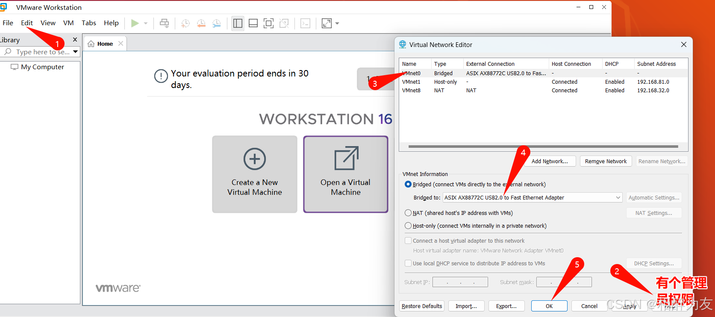The width and height of the screenshot is (715, 317).
Task: Click subnet address 192.168.81.0 cell
Action: 653,82
